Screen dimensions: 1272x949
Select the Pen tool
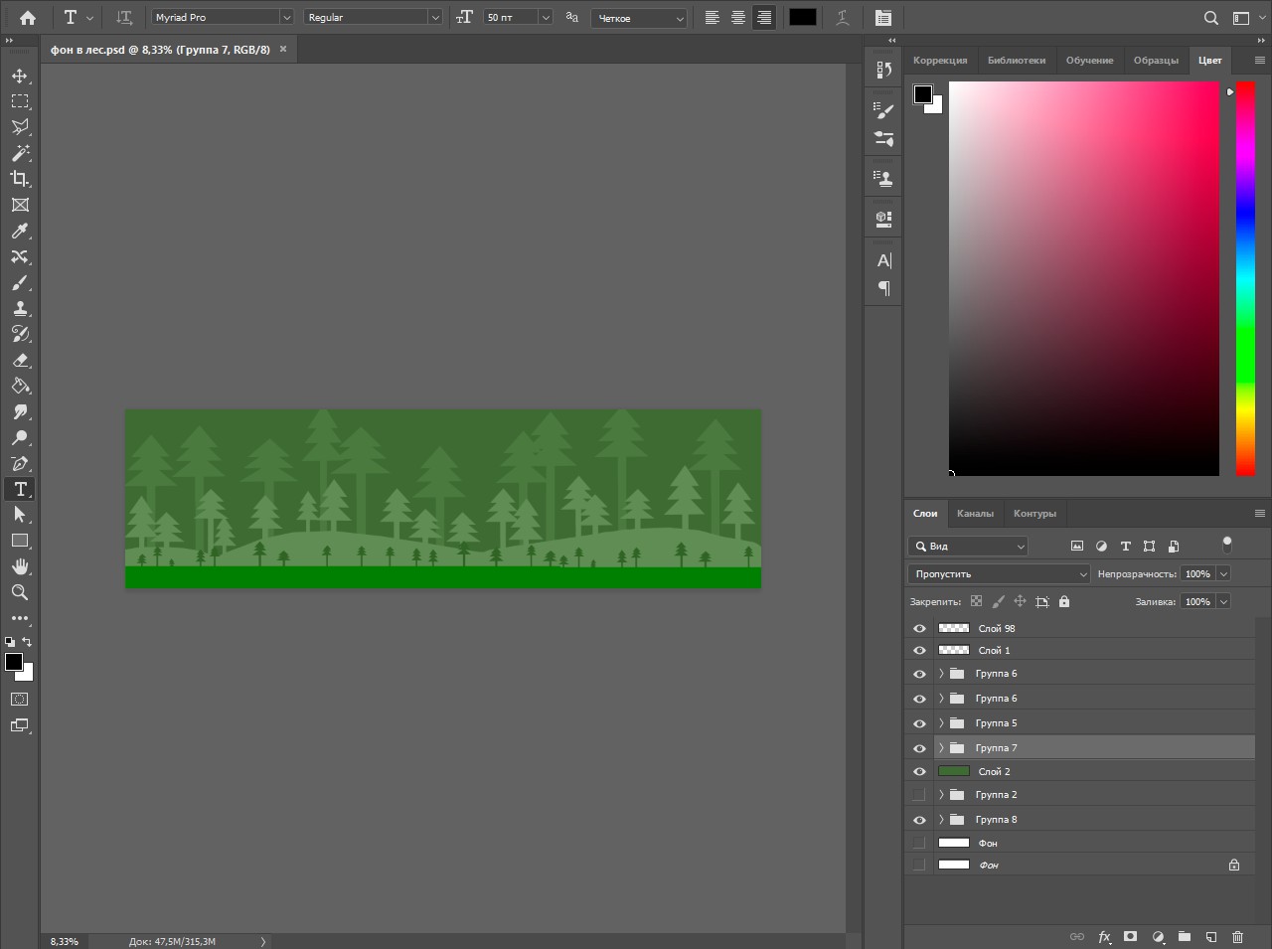(20, 463)
